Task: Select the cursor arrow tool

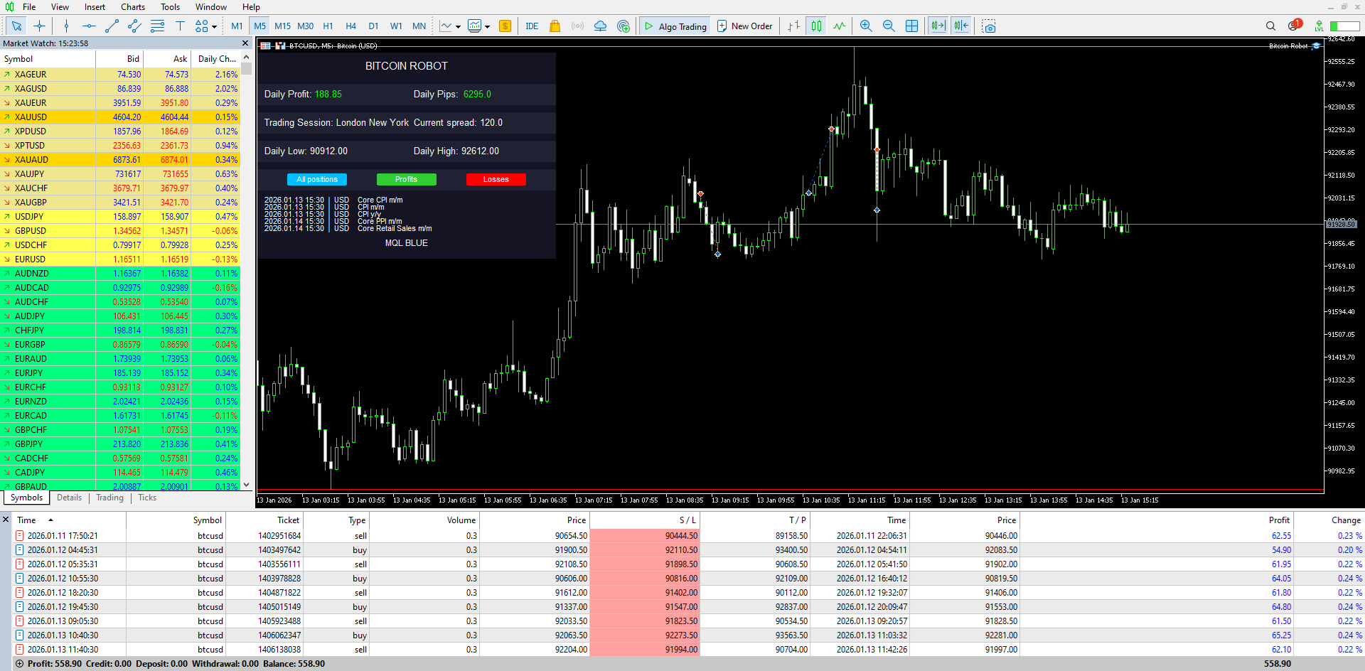Action: [16, 26]
